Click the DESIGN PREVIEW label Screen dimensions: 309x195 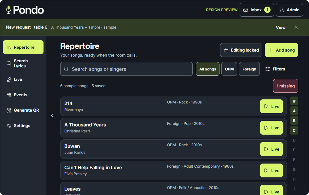pos(222,10)
